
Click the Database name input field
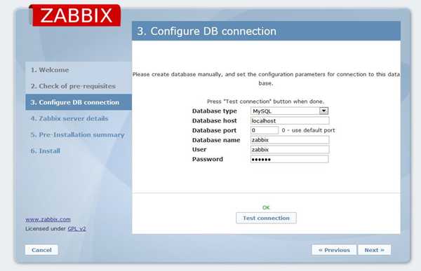tap(290, 140)
